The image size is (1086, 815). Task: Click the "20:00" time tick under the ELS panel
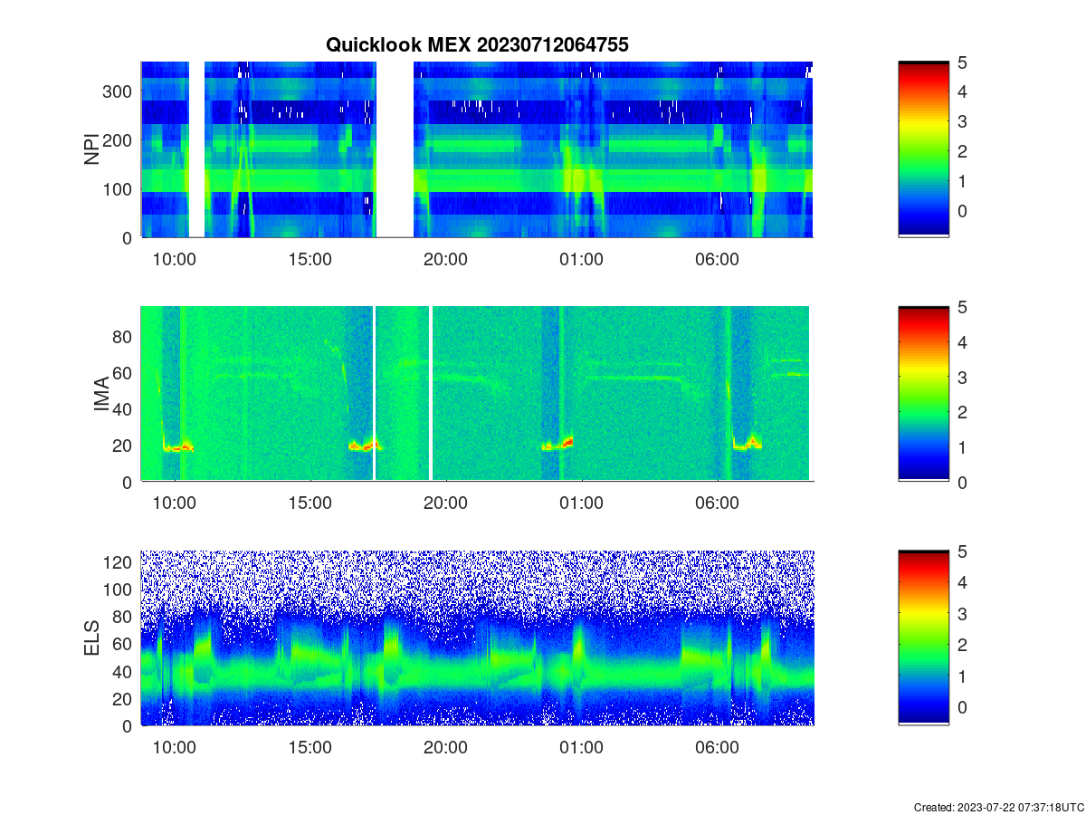pyautogui.click(x=446, y=748)
